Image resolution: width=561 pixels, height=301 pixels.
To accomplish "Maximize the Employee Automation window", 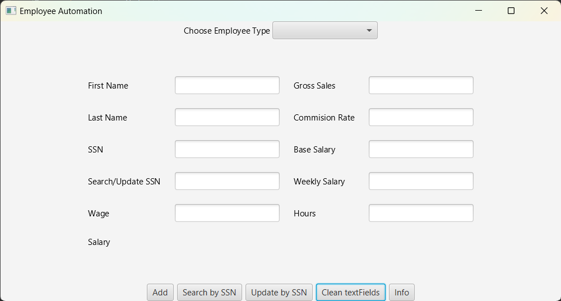I will tap(511, 11).
